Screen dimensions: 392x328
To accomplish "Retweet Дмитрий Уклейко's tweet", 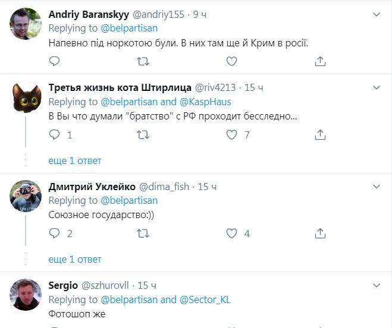I will tap(143, 234).
